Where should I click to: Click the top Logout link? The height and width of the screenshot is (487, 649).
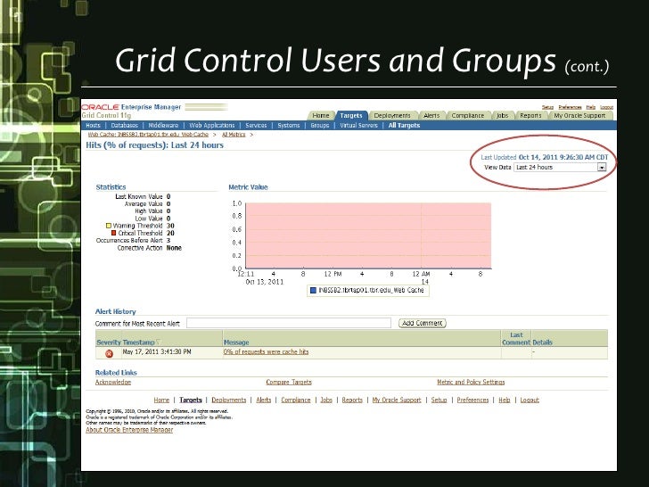point(607,107)
